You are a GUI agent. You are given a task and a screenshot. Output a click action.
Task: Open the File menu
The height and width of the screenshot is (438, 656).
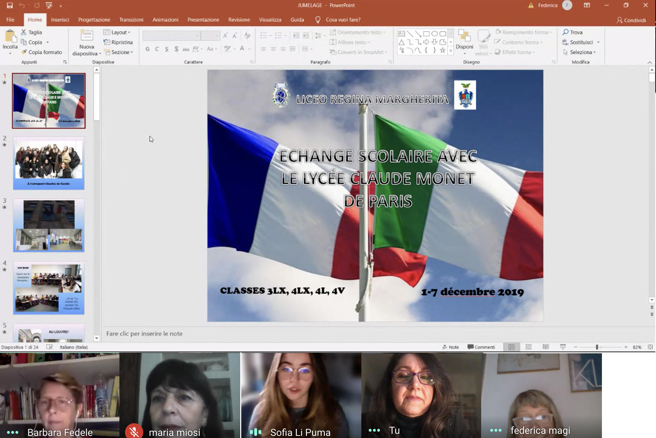coord(10,20)
